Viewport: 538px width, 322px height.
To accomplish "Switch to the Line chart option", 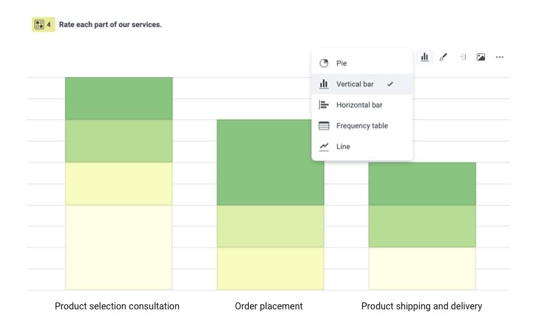I will click(x=343, y=147).
